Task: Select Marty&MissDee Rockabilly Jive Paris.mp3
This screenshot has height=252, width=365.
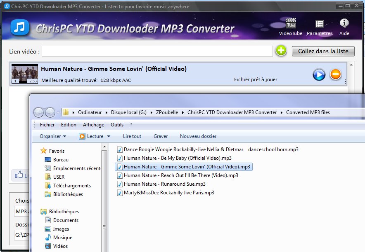Action: [x=166, y=193]
